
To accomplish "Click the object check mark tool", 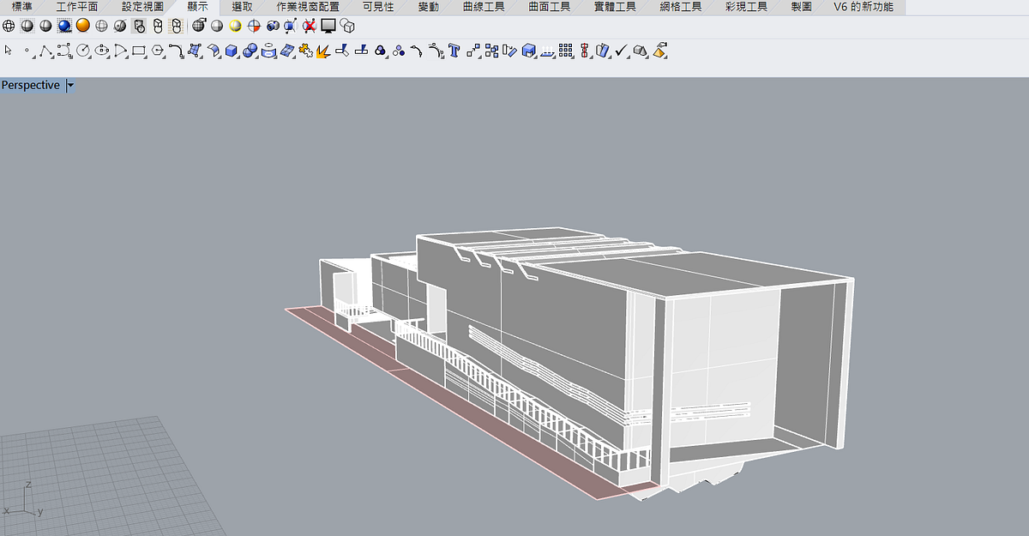I will (619, 50).
